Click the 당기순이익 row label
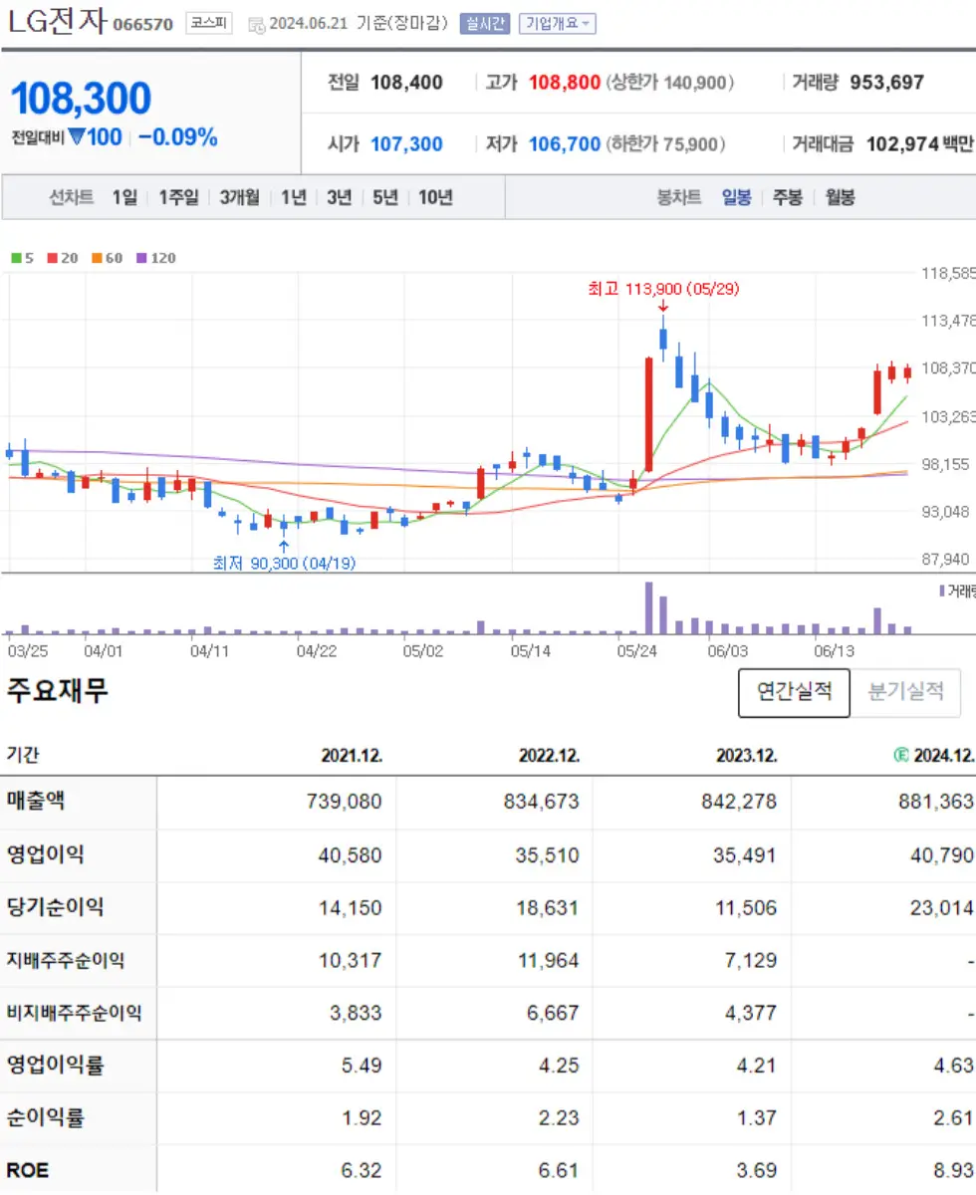The height and width of the screenshot is (1195, 976). point(55,907)
